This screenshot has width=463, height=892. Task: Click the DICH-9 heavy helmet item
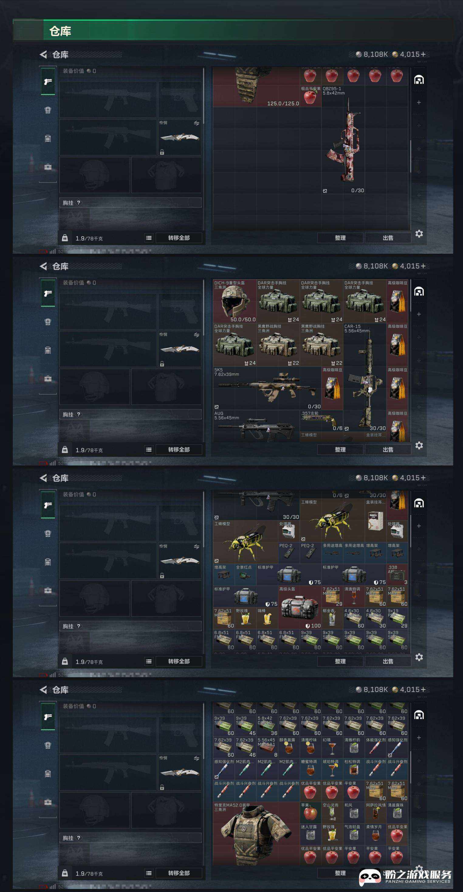pyautogui.click(x=235, y=301)
